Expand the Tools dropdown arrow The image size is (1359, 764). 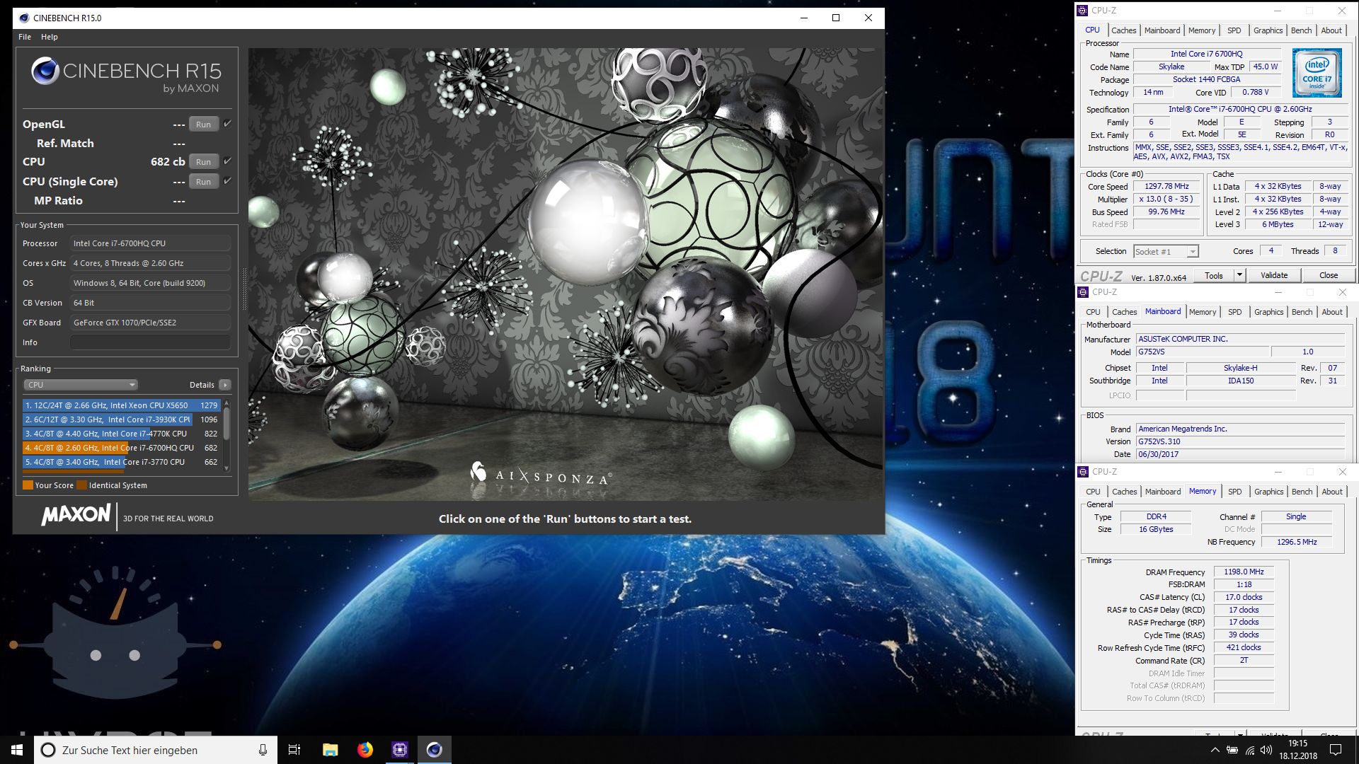click(1239, 275)
